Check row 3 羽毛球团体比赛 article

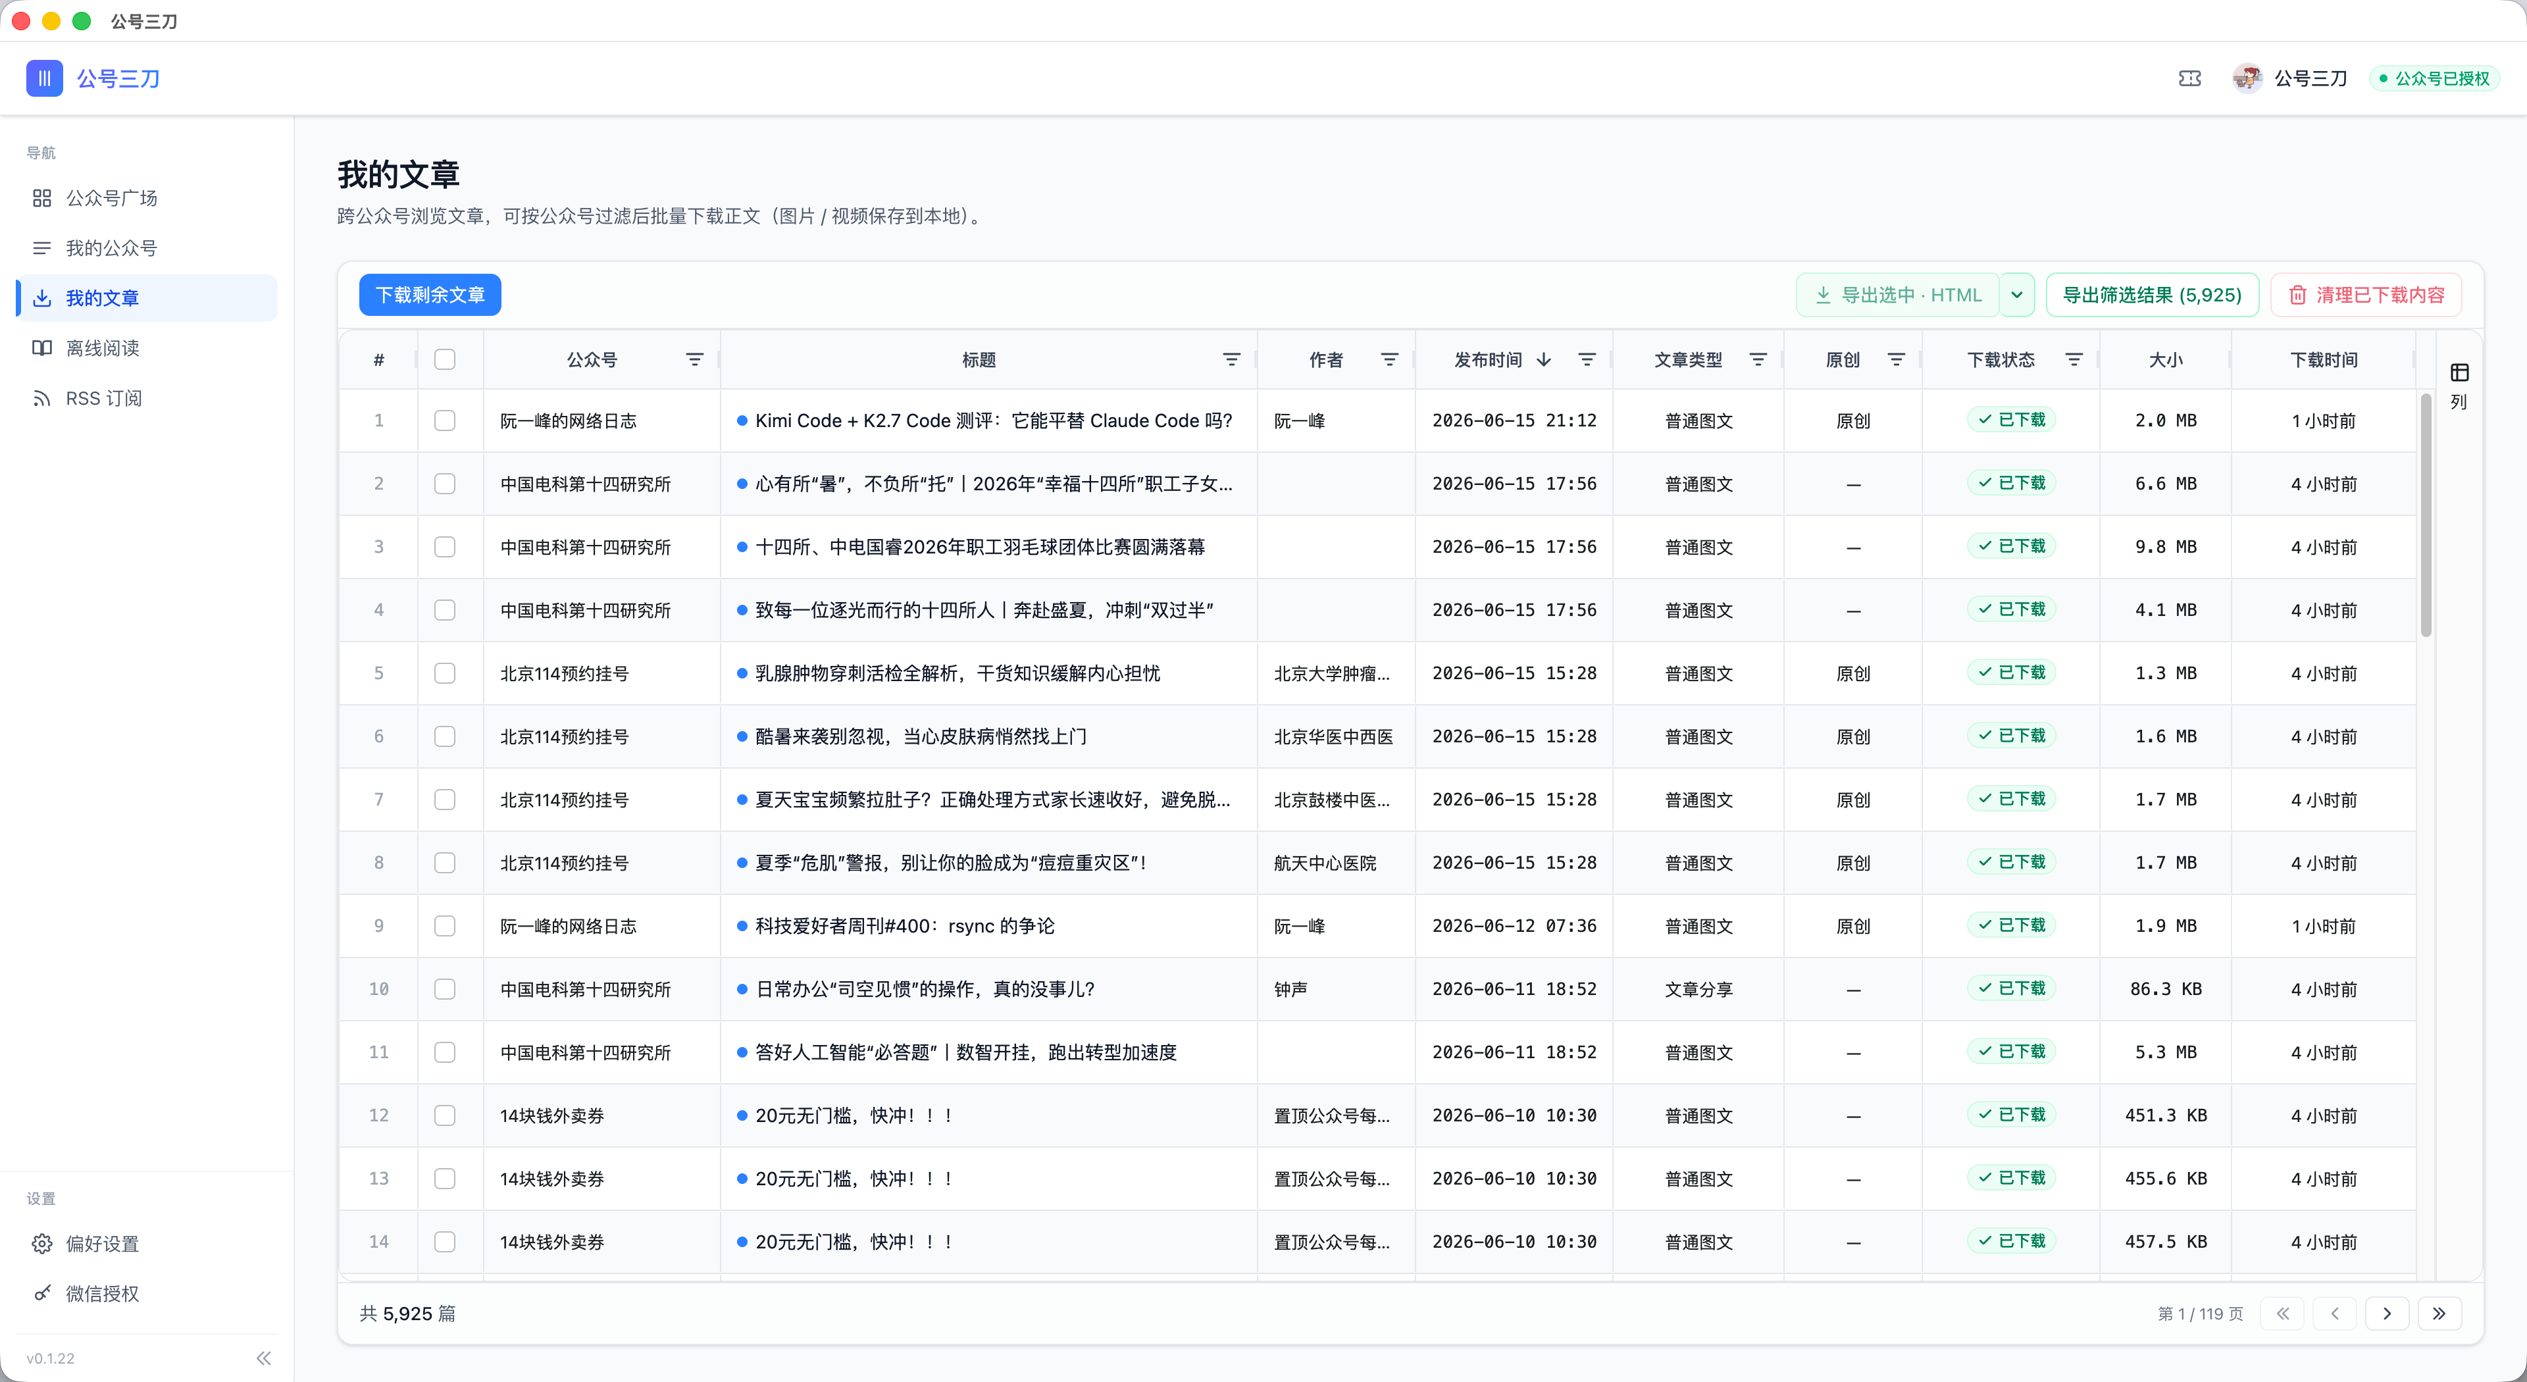point(446,546)
